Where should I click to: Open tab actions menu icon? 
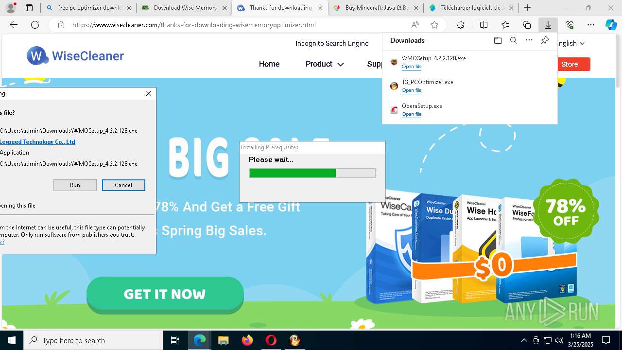pyautogui.click(x=29, y=8)
